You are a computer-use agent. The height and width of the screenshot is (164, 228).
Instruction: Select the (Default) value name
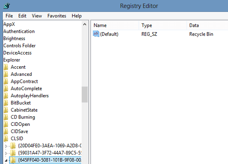[x=109, y=34]
